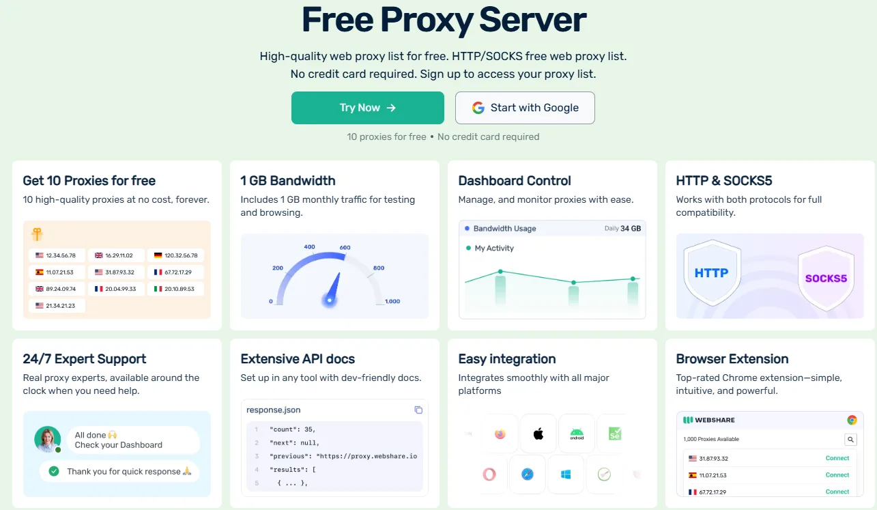Click Connect for proxy 67.72.17.29
The height and width of the screenshot is (510, 877).
click(x=837, y=492)
